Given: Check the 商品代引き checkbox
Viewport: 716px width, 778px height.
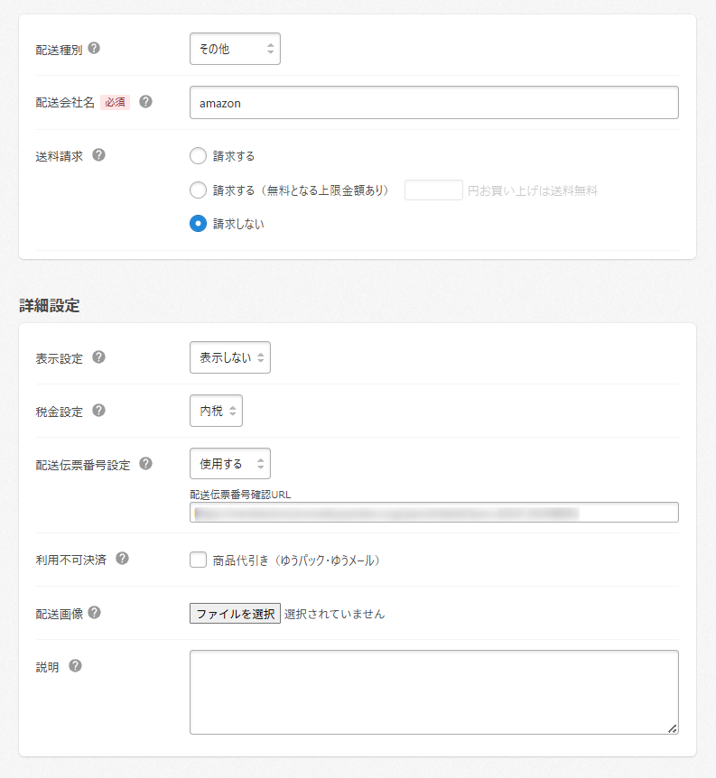Looking at the screenshot, I should tap(199, 560).
